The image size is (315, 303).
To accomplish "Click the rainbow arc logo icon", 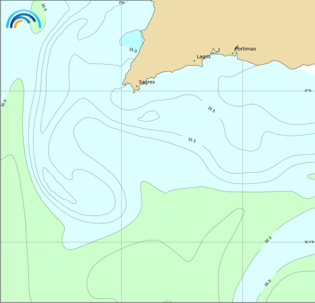I will point(24,19).
